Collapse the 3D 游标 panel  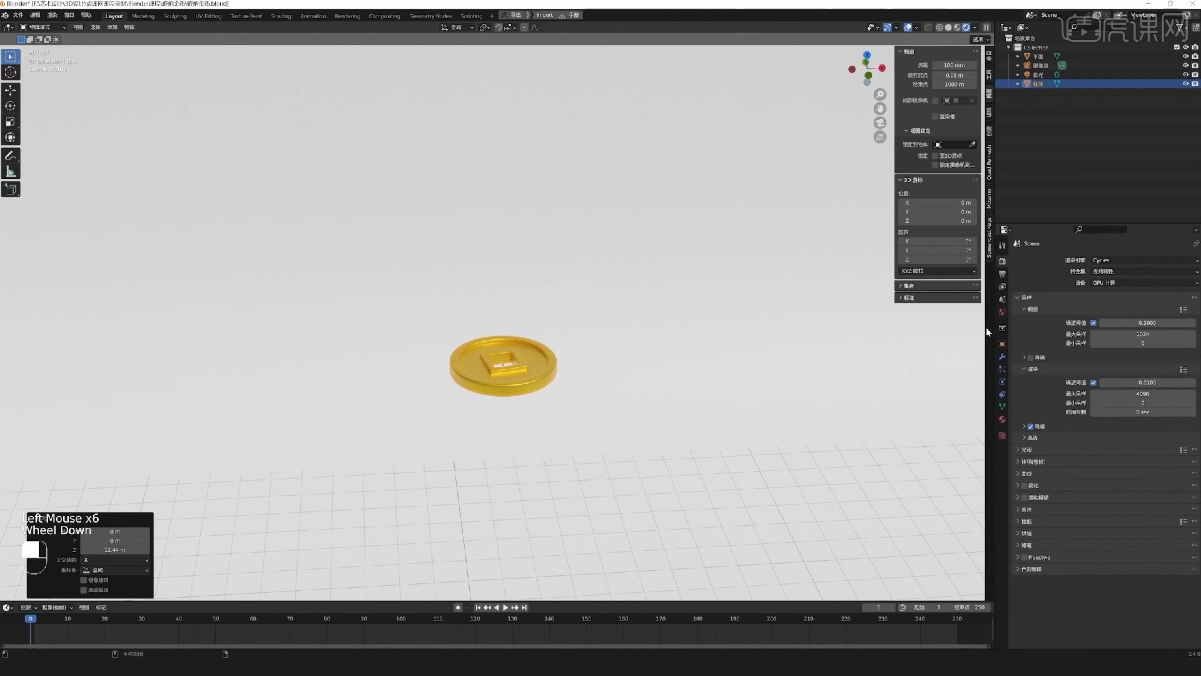click(x=900, y=180)
